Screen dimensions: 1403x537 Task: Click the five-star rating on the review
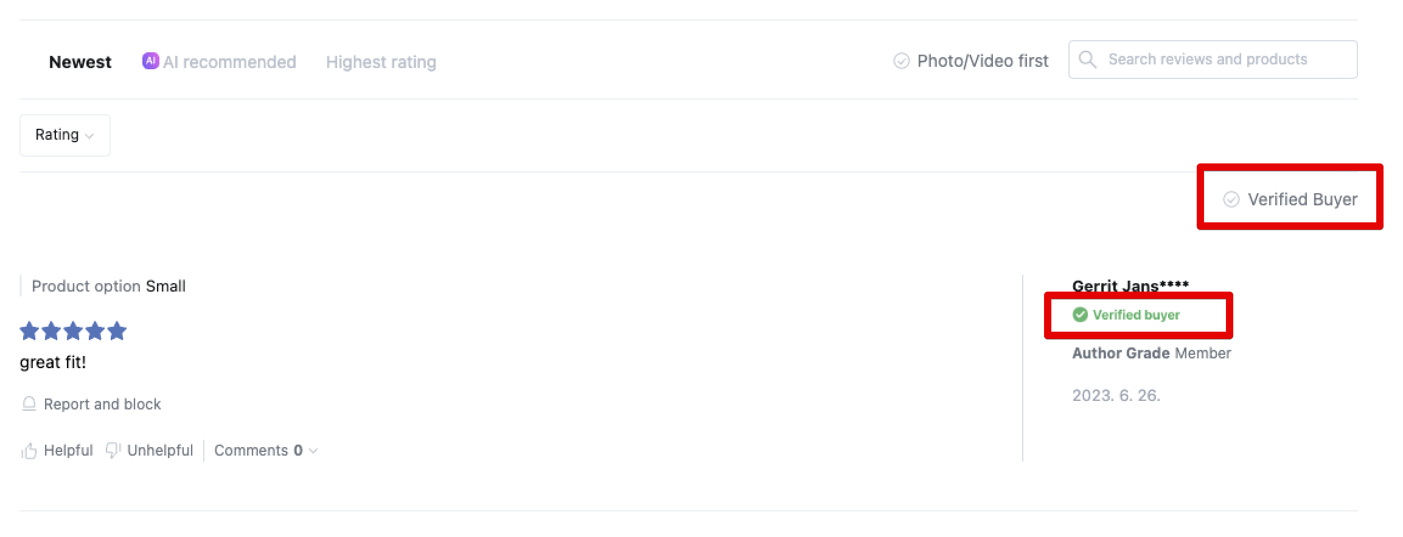(x=73, y=331)
